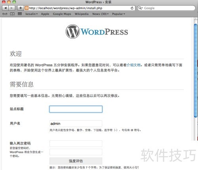Click the 站点标题 label
Viewport: 198px width, 170px height.
coord(17,109)
